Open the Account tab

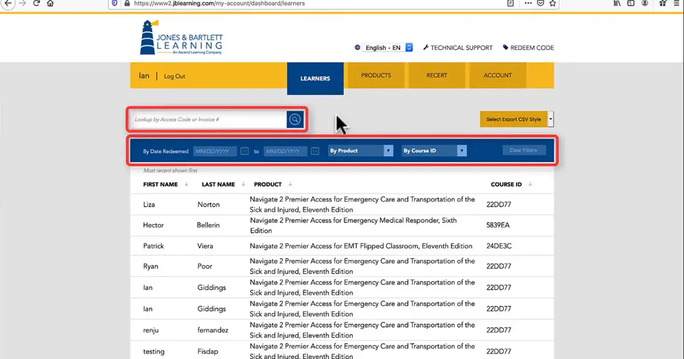coord(498,75)
